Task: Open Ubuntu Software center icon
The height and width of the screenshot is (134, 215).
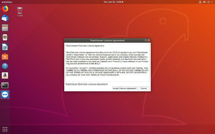Action: [x=5, y=56]
